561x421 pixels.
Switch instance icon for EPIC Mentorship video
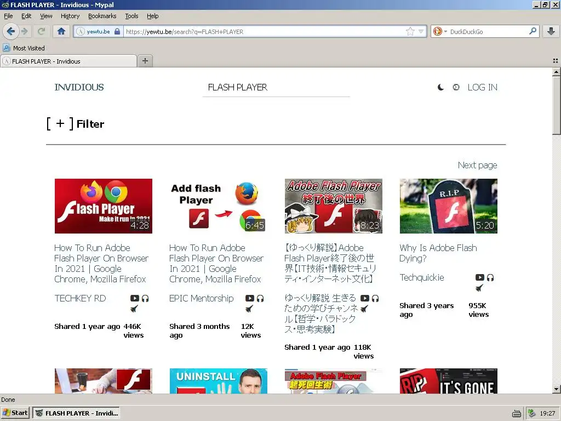249,309
